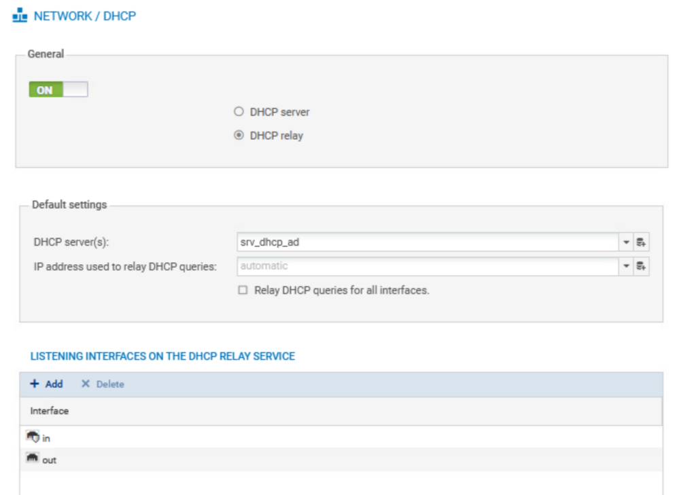Click the Delete button label

pyautogui.click(x=110, y=384)
